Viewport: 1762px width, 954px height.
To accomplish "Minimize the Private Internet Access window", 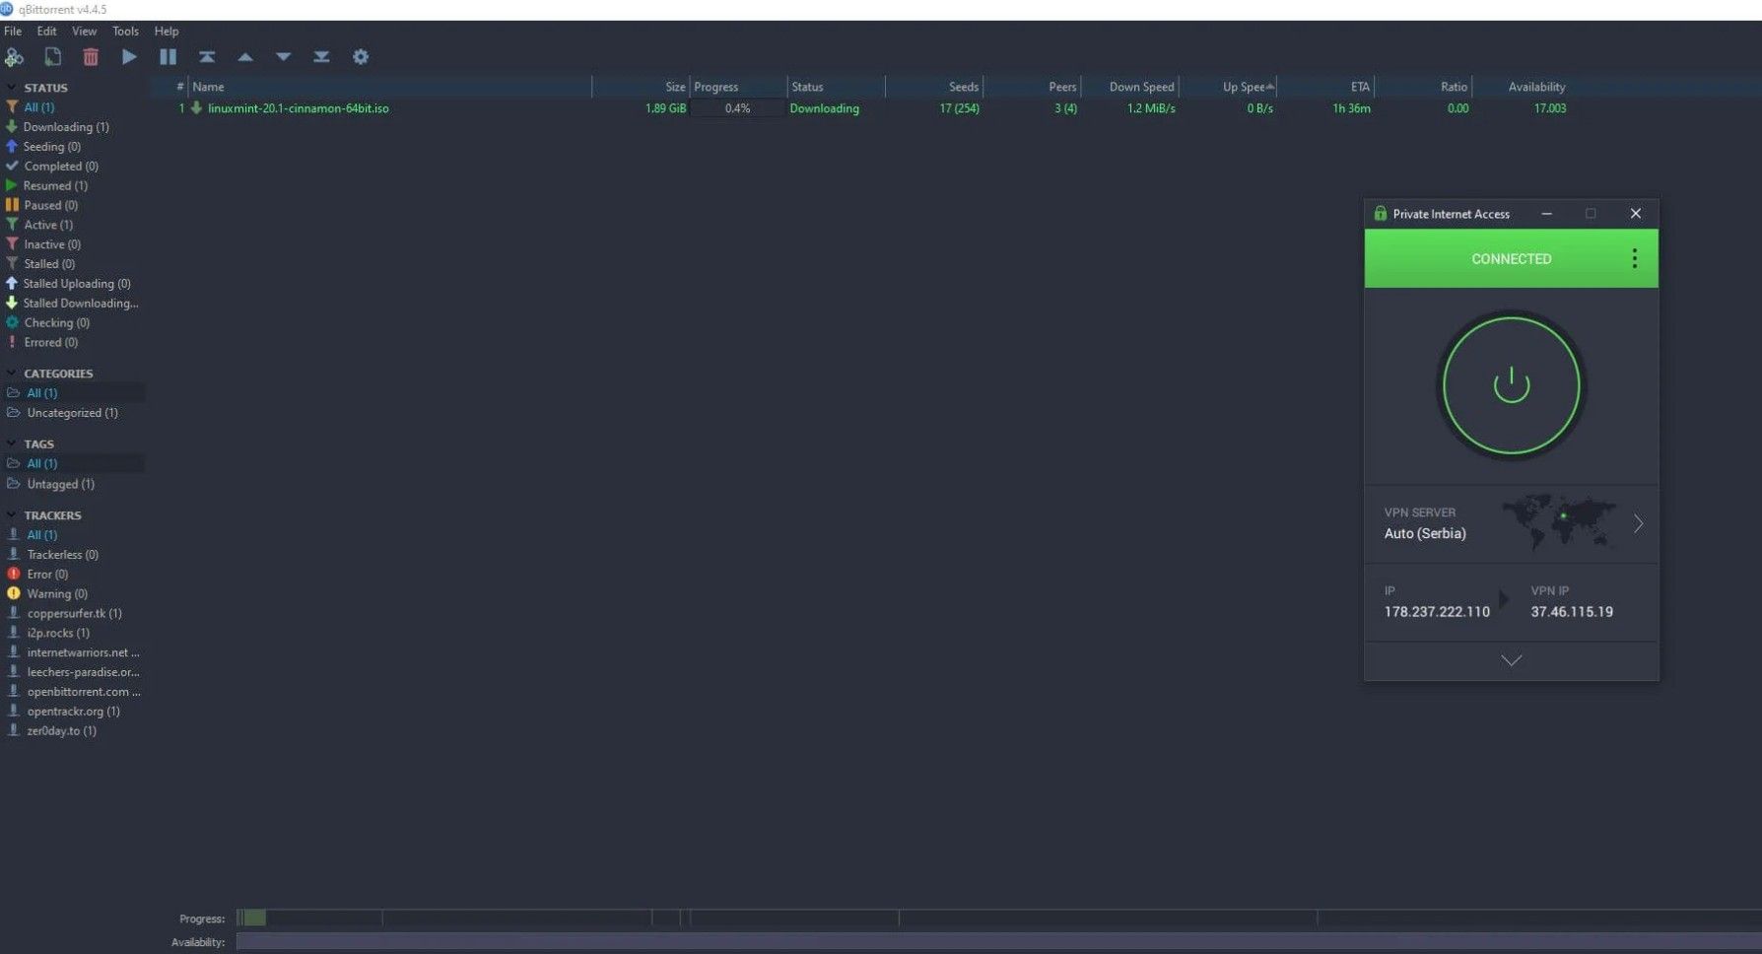I will coord(1546,214).
